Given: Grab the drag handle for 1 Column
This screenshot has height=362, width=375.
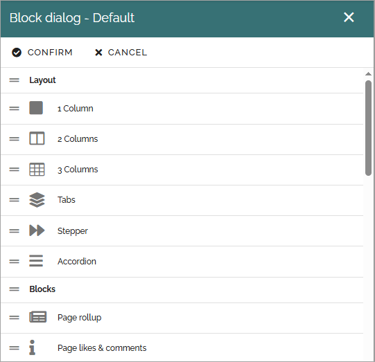Looking at the screenshot, I should (x=15, y=109).
